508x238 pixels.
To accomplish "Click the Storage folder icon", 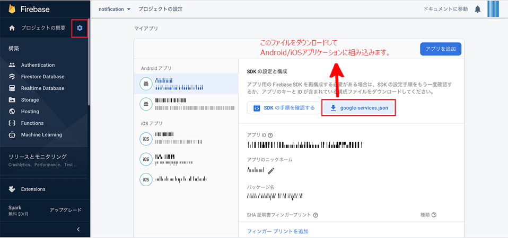I will pos(12,100).
